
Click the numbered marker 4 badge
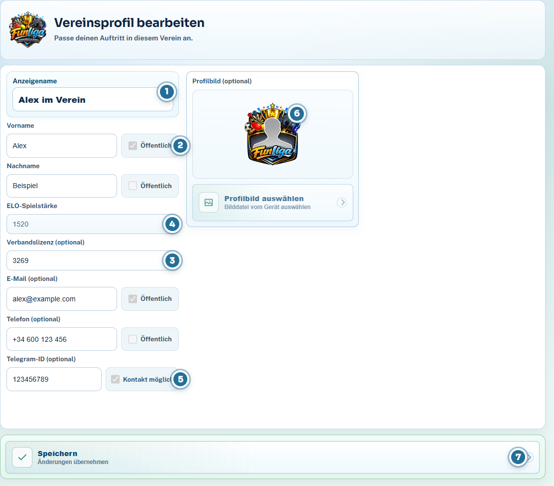coord(172,224)
